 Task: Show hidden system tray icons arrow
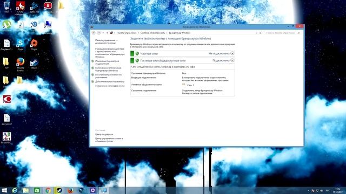point(309,190)
